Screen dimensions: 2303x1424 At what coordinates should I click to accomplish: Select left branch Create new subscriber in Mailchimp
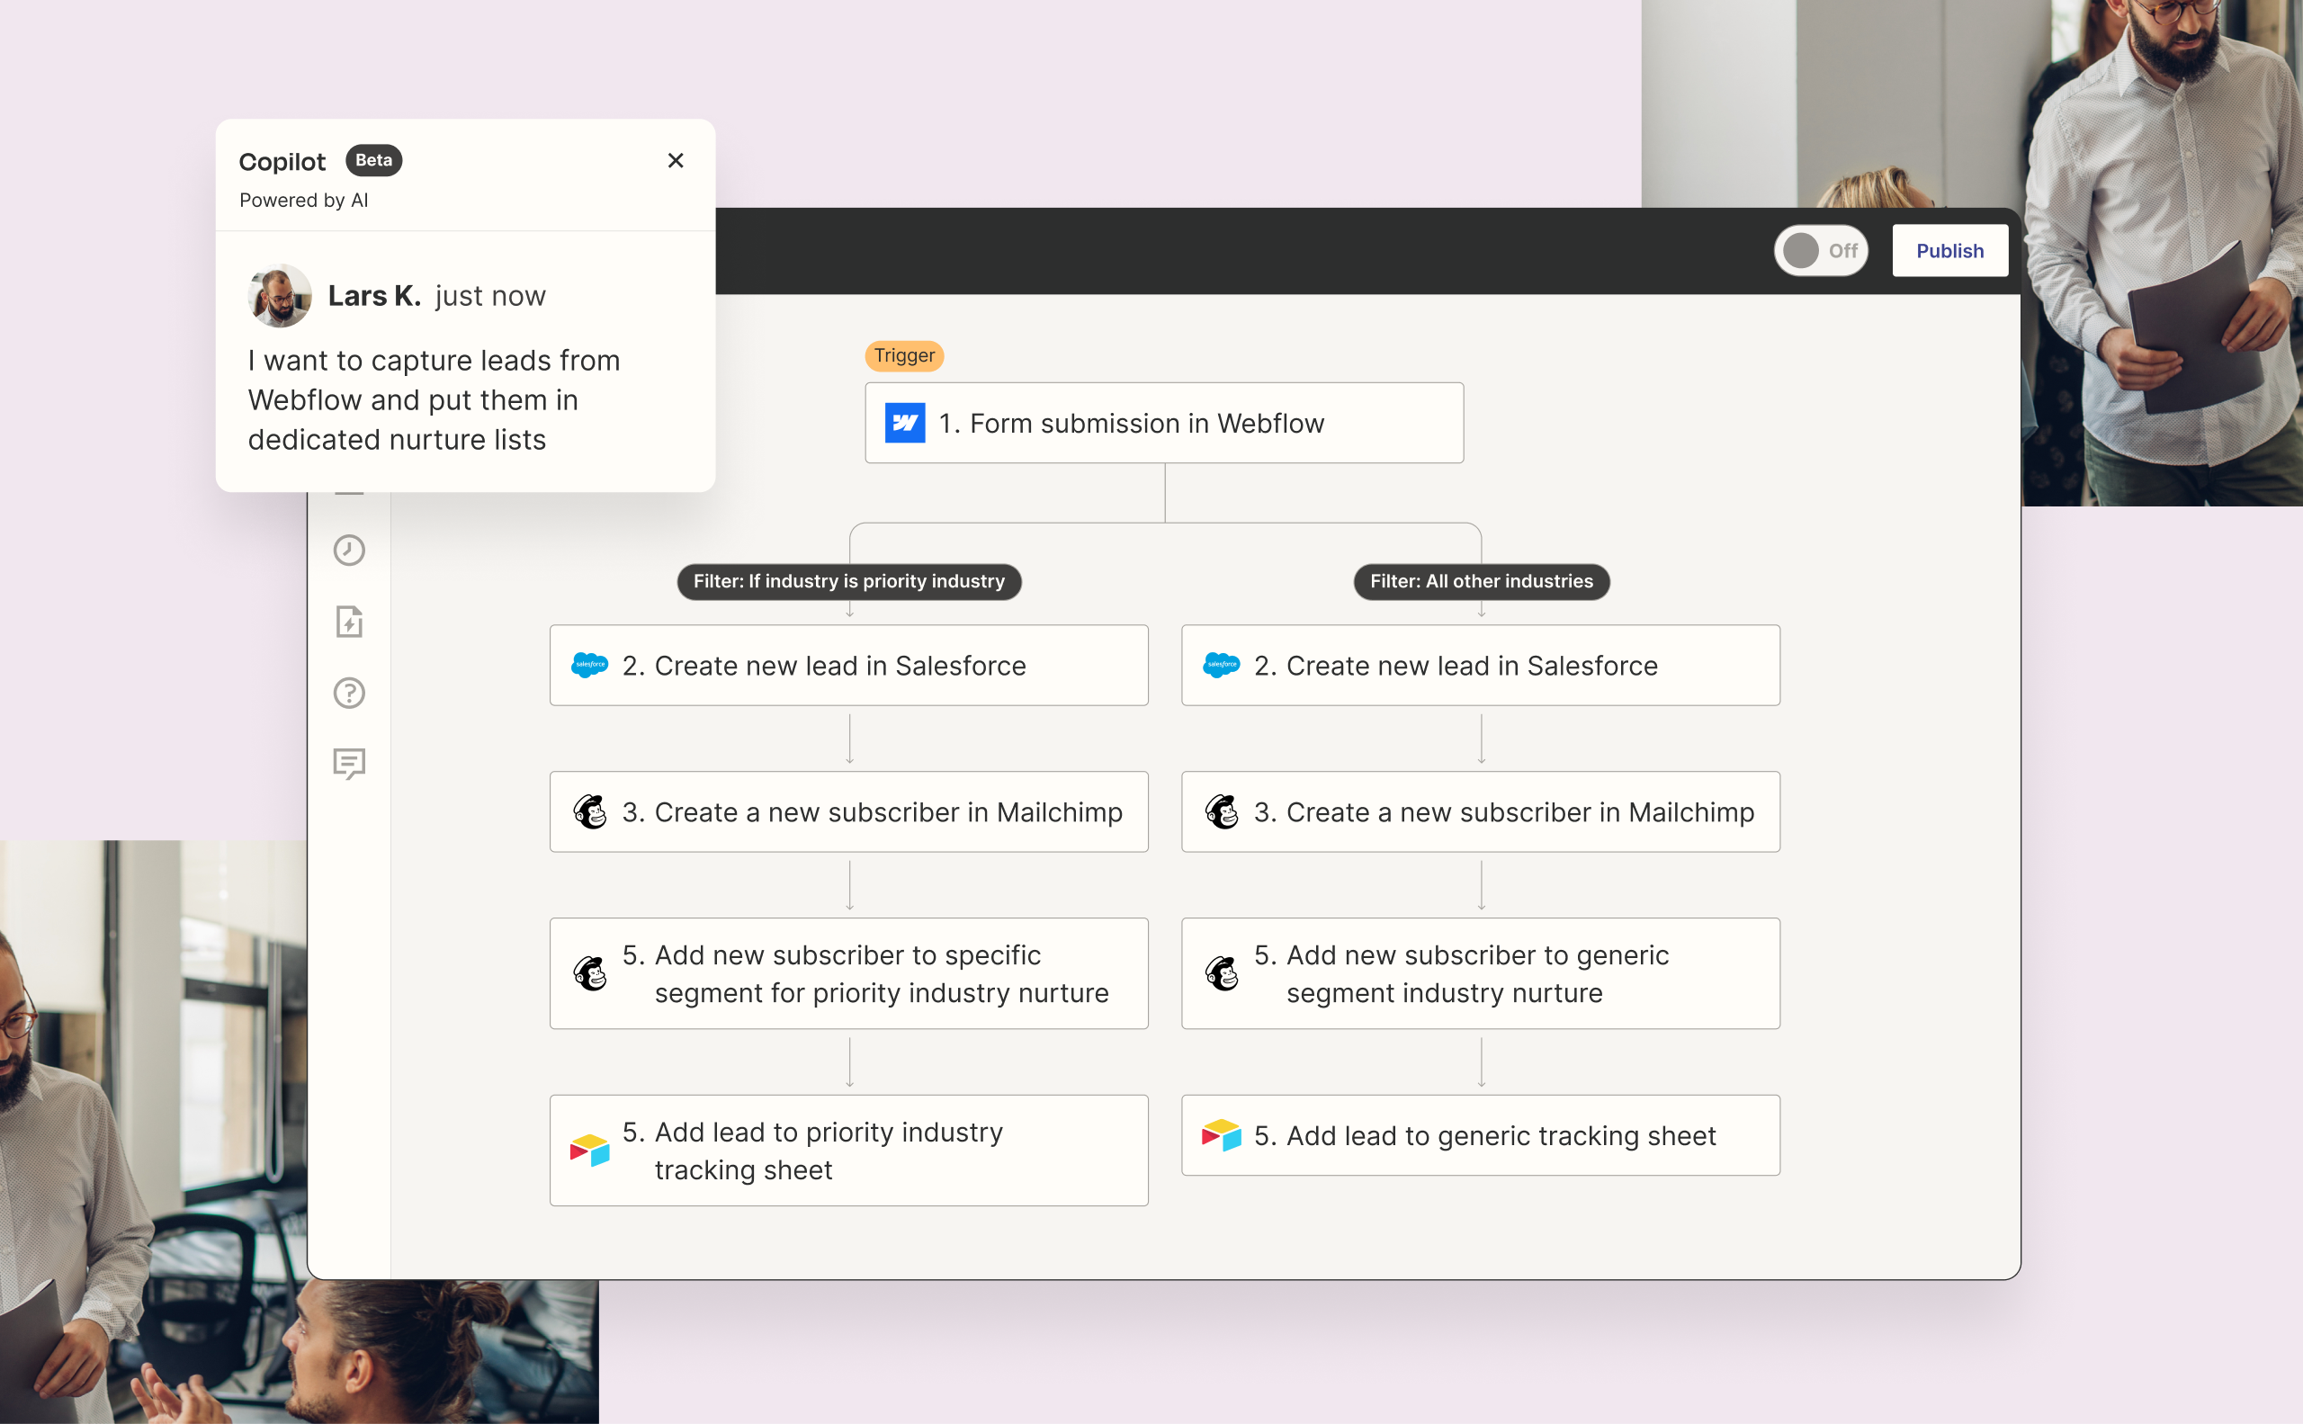[x=848, y=811]
